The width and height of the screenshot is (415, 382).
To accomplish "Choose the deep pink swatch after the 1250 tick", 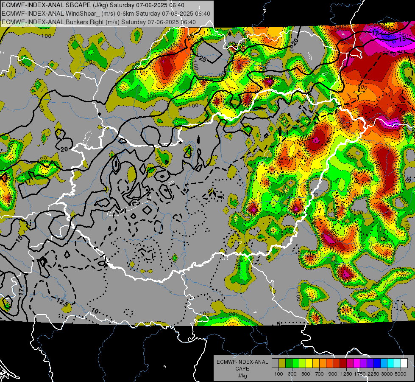I will [x=350, y=363].
